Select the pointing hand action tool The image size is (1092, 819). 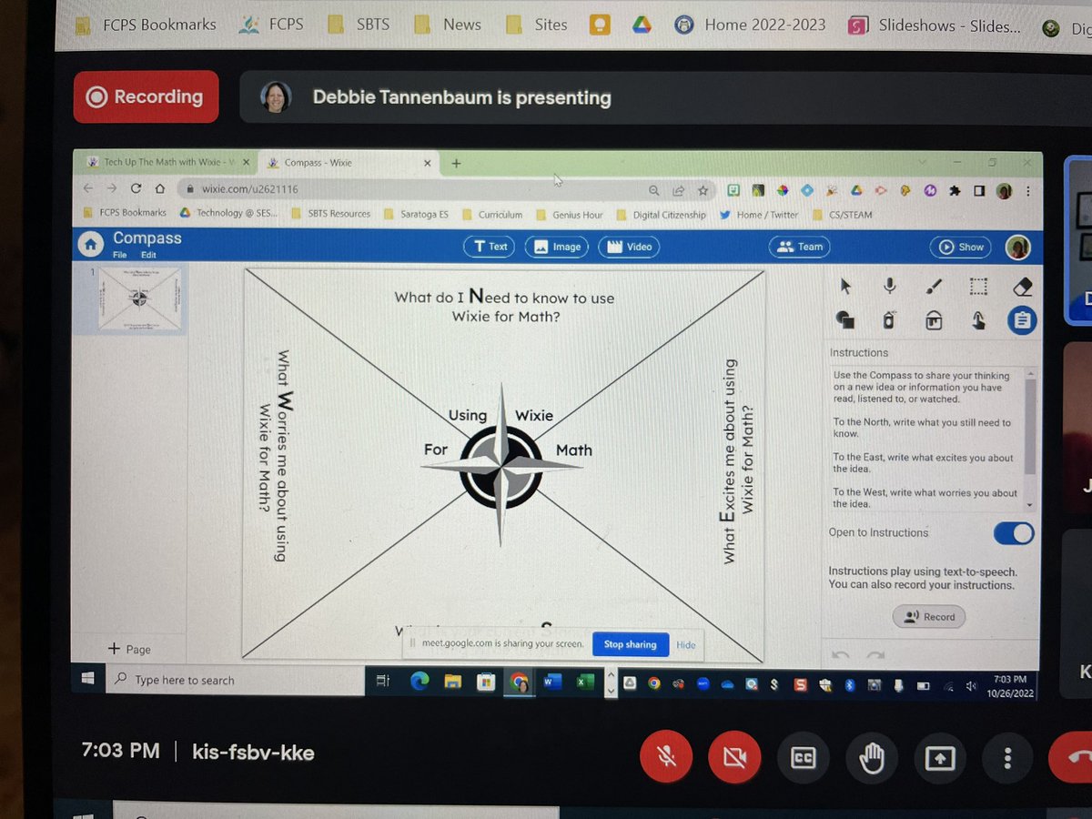tap(978, 319)
